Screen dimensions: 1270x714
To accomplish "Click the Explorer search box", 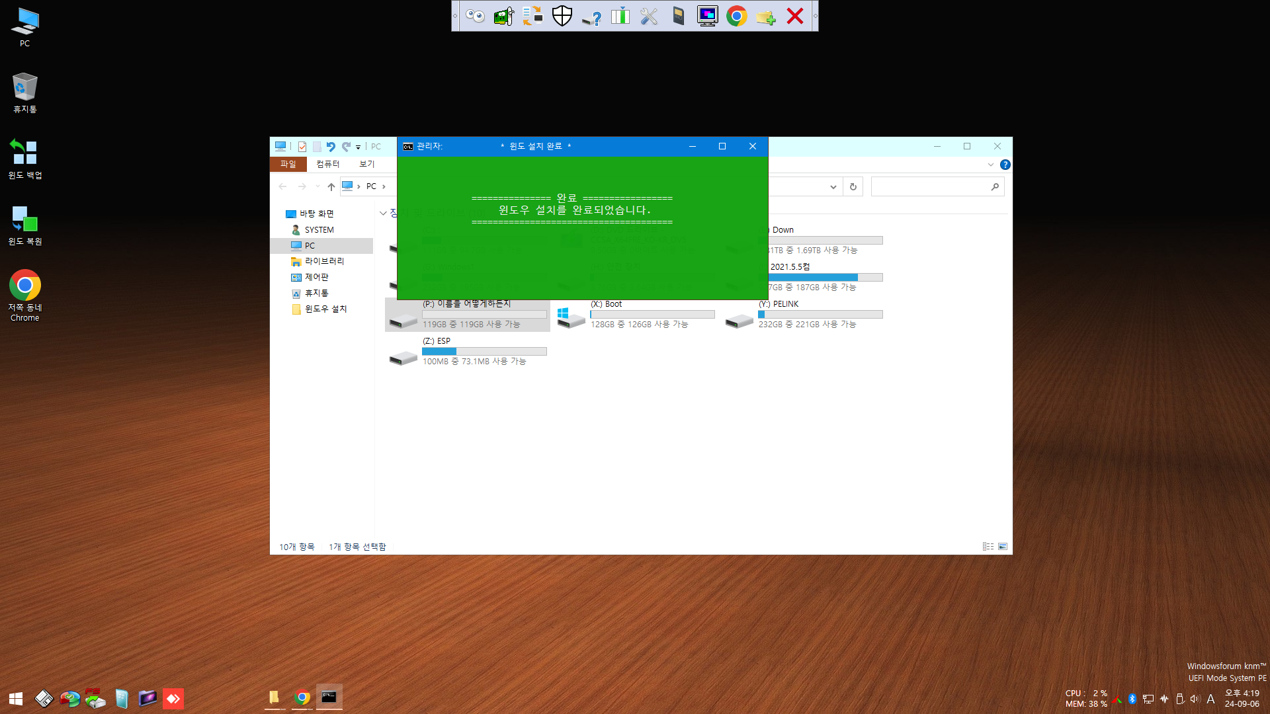I will coord(937,187).
